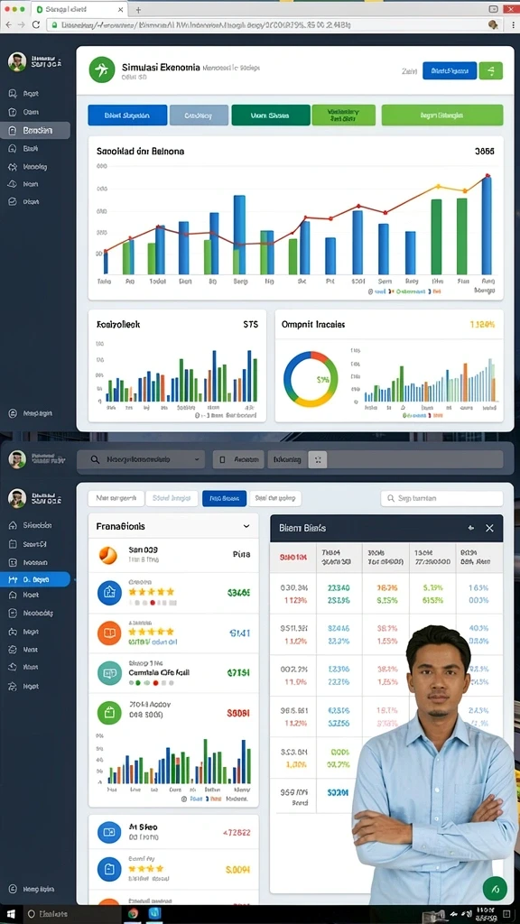Screen dimensions: 520x924
Task: Click the blue building icon in the Franaotionis list
Action: tap(109, 593)
